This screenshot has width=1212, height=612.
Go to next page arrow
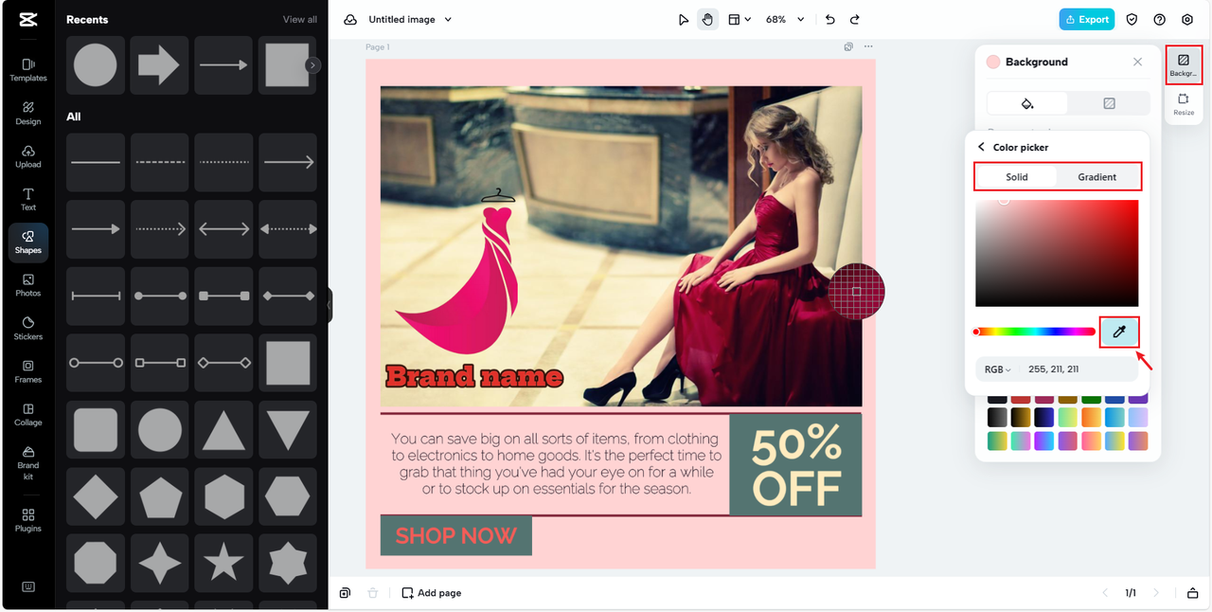click(x=1156, y=593)
